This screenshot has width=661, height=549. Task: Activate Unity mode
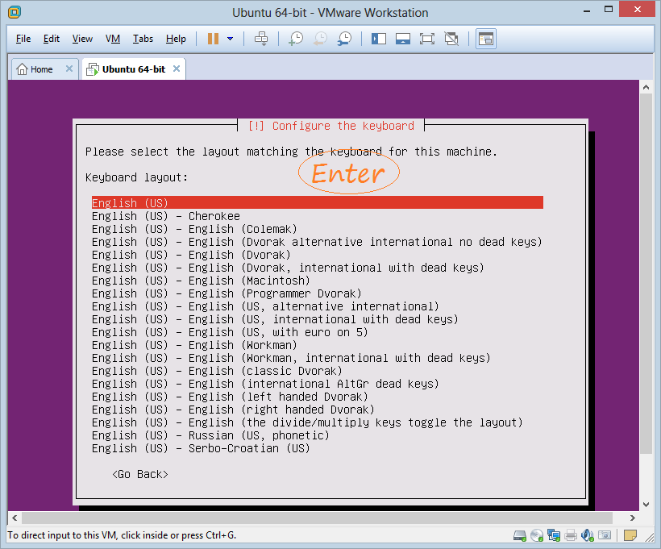click(x=451, y=39)
